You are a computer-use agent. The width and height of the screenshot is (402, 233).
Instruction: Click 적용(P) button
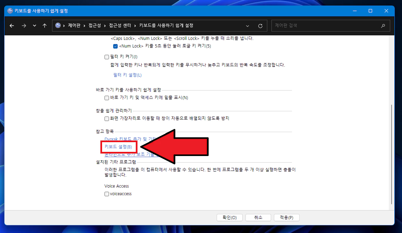tap(287, 217)
